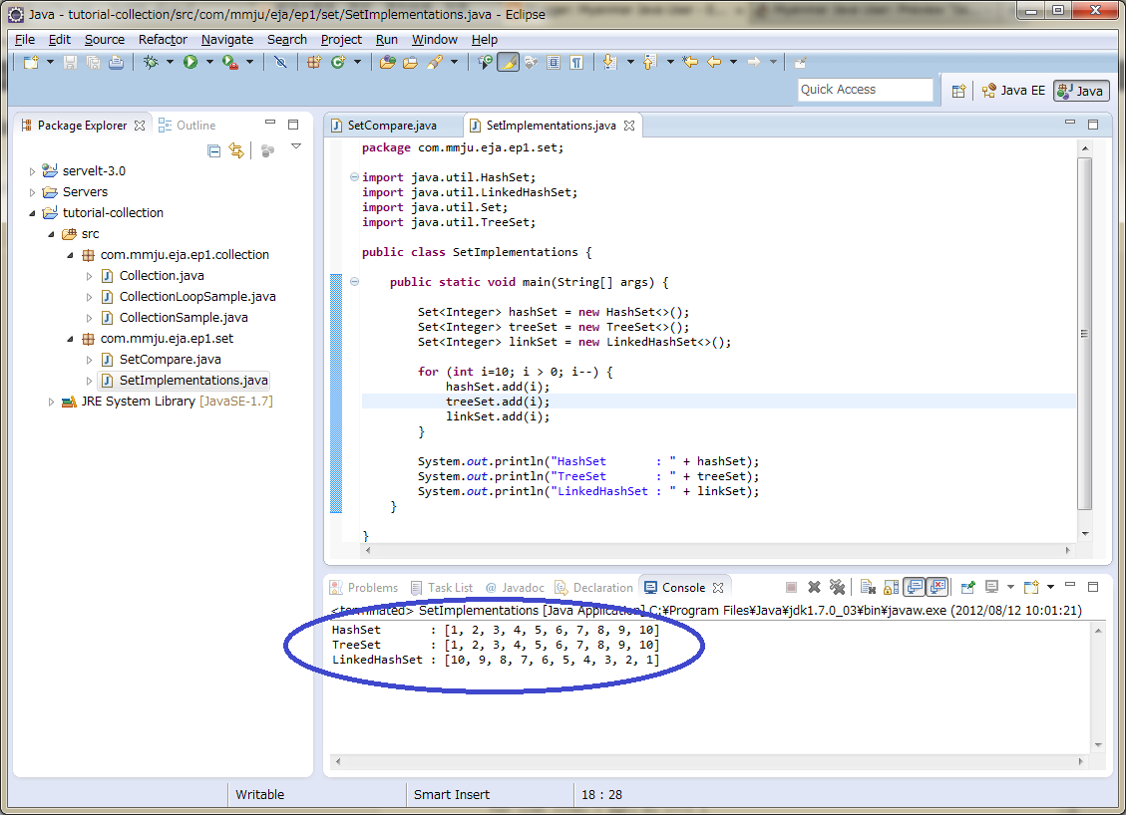Start a Debug session

(152, 62)
